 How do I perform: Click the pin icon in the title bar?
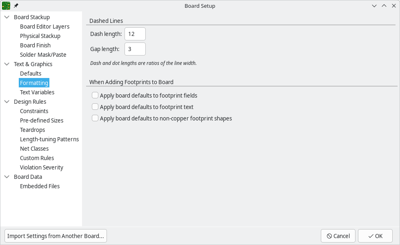point(16,6)
